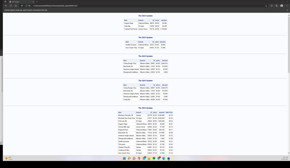290x168 pixels.
Task: Click 'Blueberry Pancake 1lb' item cell
Action: click(x=126, y=115)
